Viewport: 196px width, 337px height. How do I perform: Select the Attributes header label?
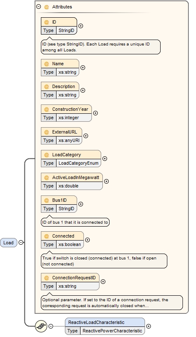(x=62, y=7)
